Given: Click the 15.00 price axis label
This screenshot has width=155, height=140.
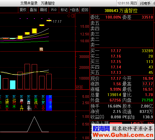Looking at the screenshot, I should 84,27.
